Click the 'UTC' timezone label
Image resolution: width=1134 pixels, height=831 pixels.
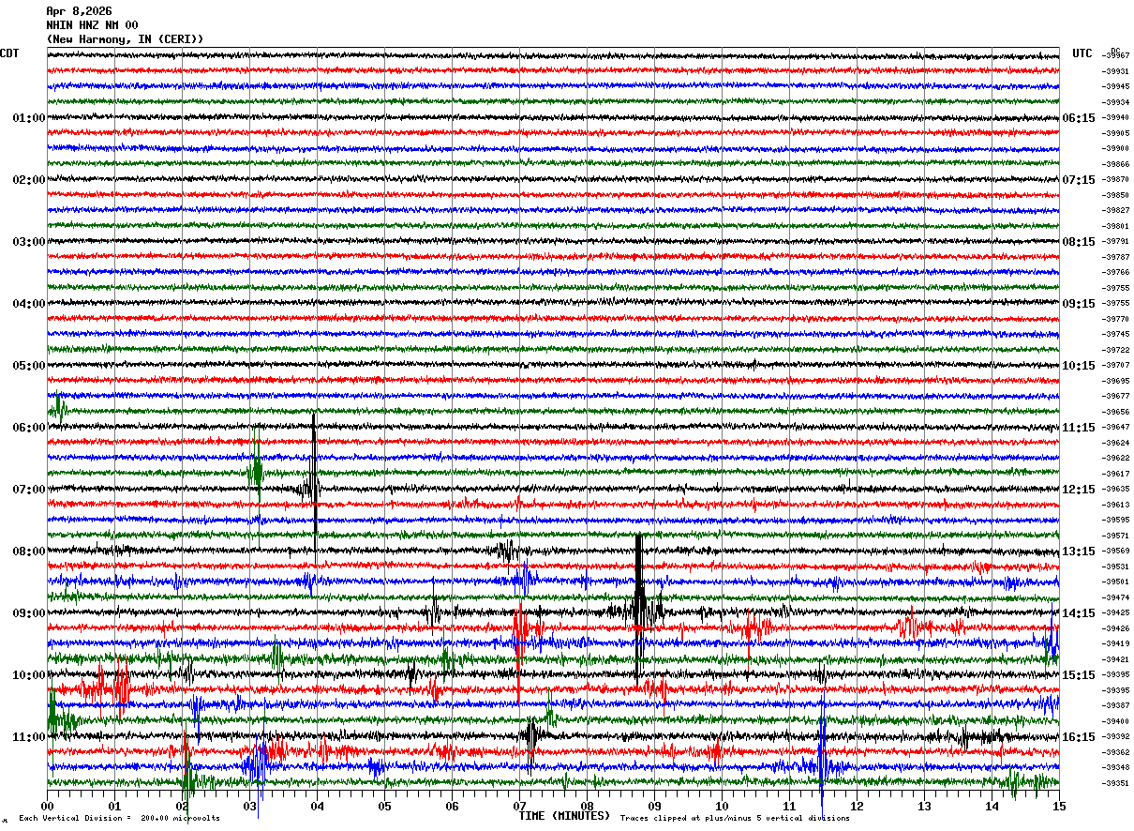(x=1082, y=53)
